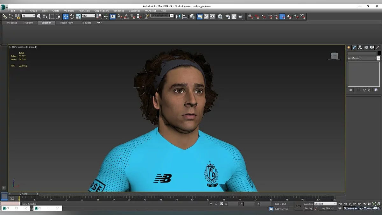Open the Select by Name list
This screenshot has height=215, width=382.
tap(45, 16)
